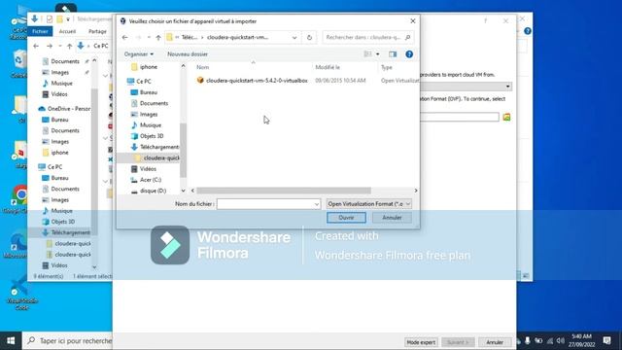Toggle the preview pane in file dialog
Viewport: 622px width, 350px height.
[x=393, y=54]
